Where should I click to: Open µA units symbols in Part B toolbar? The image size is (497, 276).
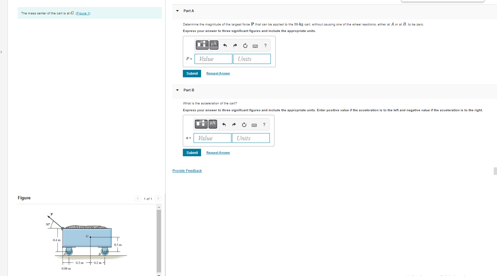(x=213, y=124)
